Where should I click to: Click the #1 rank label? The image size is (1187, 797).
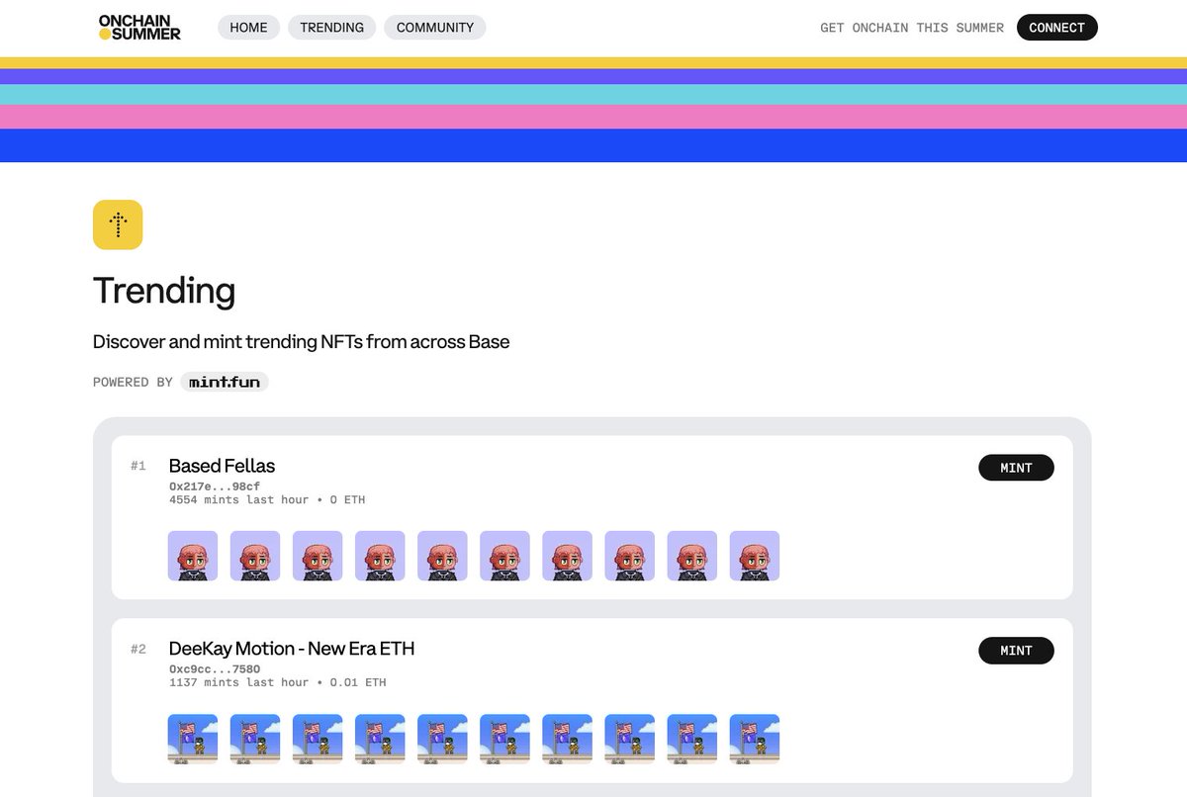pyautogui.click(x=138, y=466)
